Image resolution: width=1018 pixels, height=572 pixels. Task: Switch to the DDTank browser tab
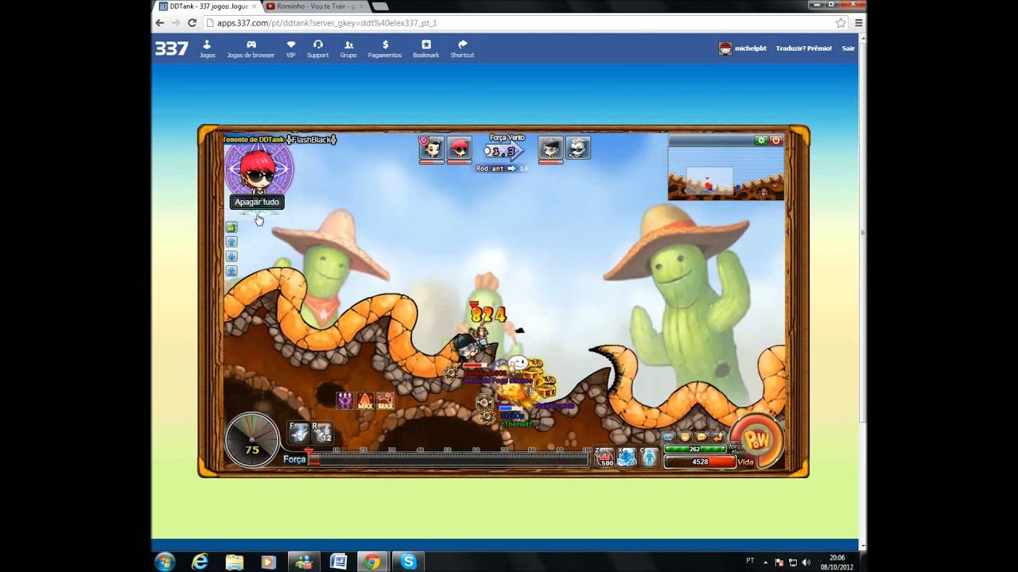[208, 6]
